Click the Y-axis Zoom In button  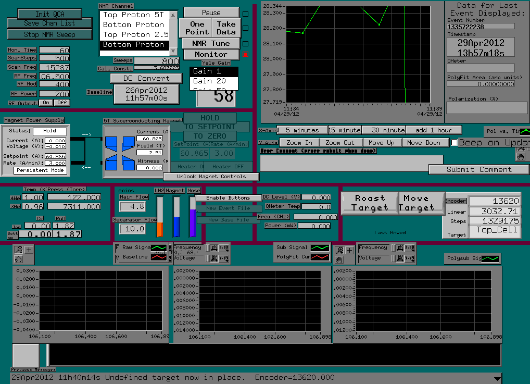click(299, 143)
